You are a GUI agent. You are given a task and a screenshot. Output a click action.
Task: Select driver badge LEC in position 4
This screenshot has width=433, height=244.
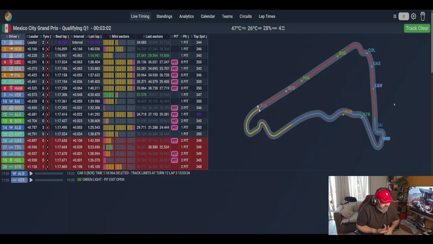click(x=12, y=62)
